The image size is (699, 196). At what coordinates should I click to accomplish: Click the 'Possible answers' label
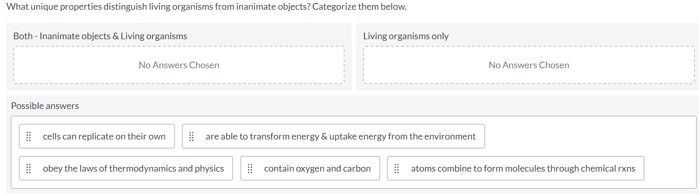click(45, 106)
